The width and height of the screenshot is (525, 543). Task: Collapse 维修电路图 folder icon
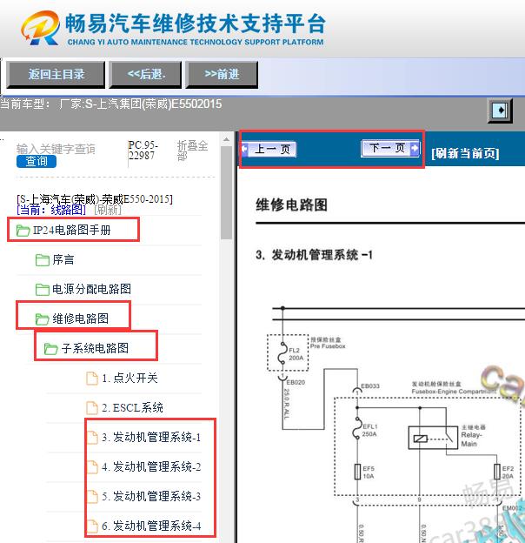tap(43, 319)
